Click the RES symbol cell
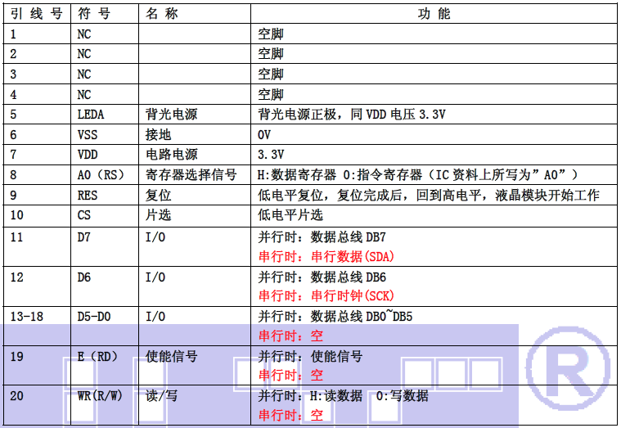Viewport: 621px width, 428px height. pyautogui.click(x=87, y=195)
